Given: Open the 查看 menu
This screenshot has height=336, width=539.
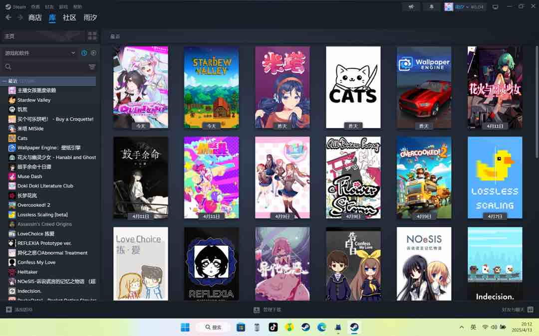Looking at the screenshot, I should (35, 6).
